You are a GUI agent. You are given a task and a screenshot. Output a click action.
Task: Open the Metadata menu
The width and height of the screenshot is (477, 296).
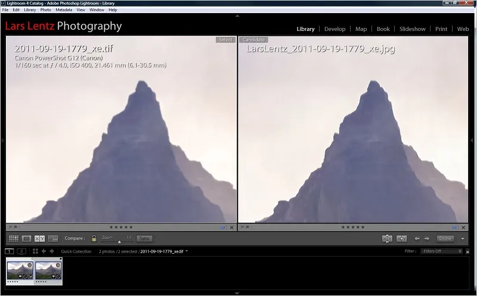click(x=64, y=10)
